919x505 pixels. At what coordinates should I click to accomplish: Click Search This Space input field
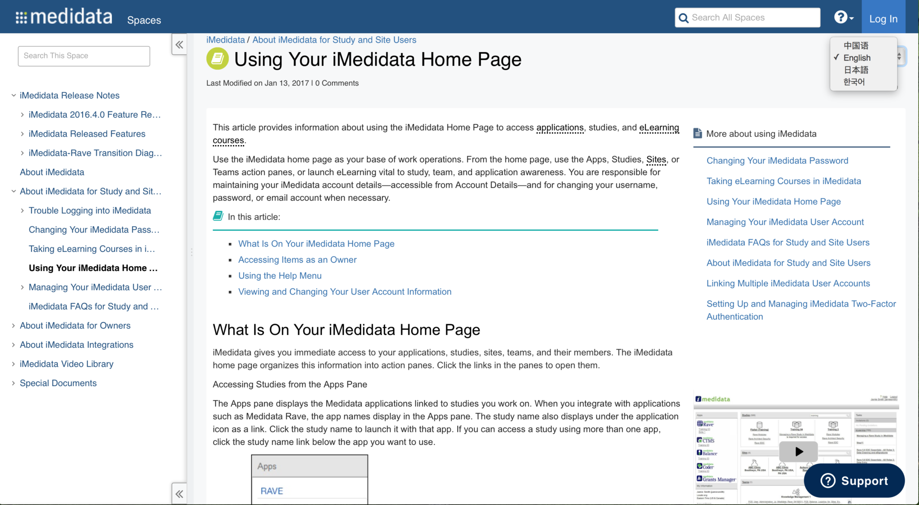point(84,56)
